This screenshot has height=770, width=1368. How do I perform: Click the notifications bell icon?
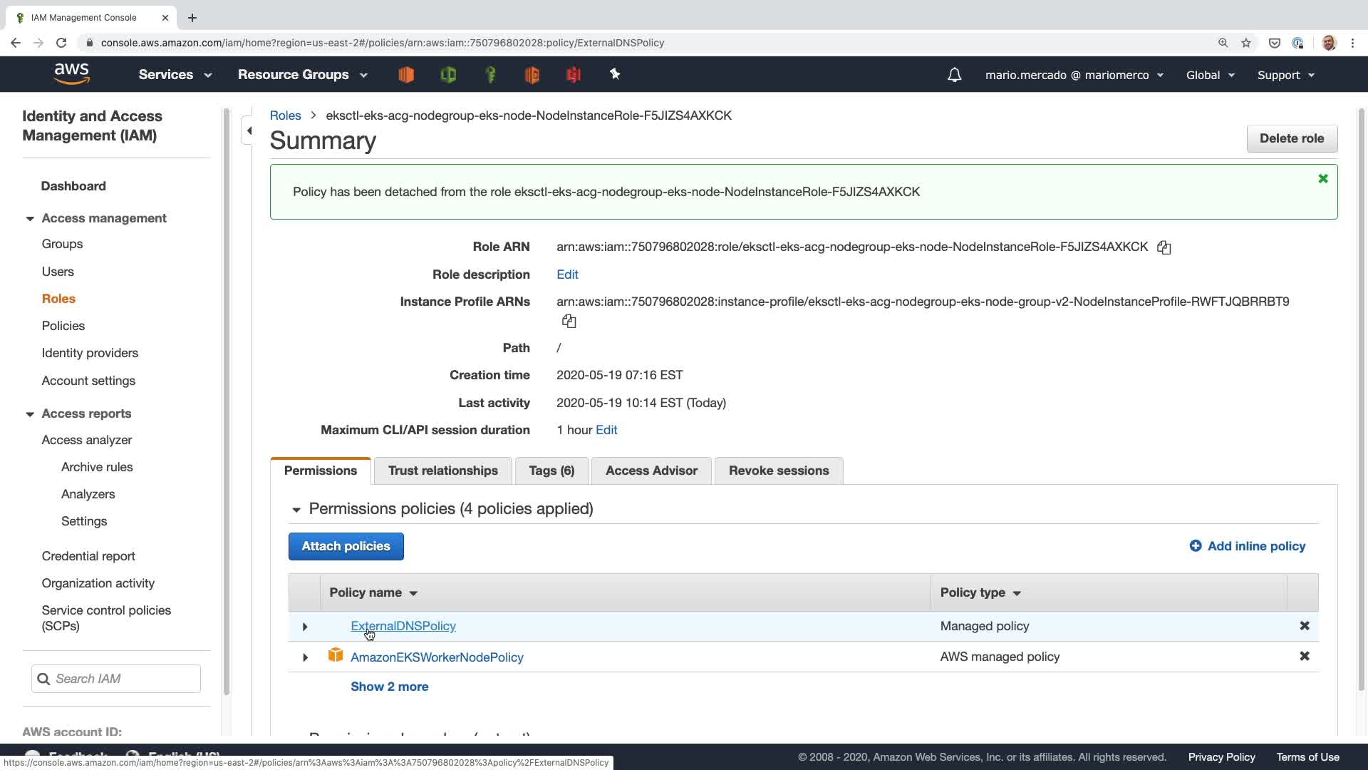[954, 75]
